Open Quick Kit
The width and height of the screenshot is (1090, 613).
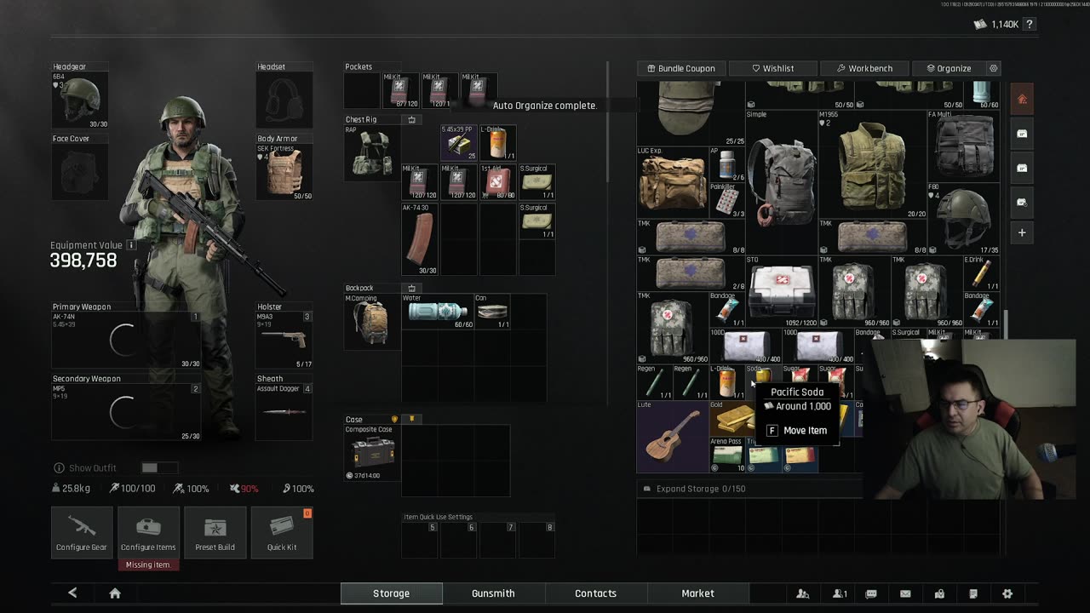coord(282,532)
